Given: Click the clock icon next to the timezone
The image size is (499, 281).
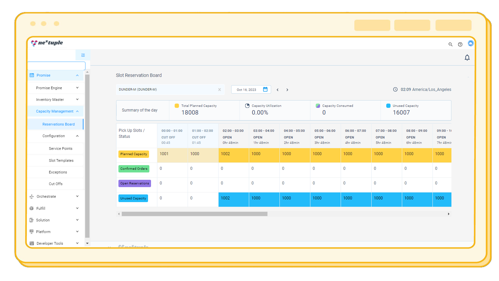Looking at the screenshot, I should (x=395, y=89).
